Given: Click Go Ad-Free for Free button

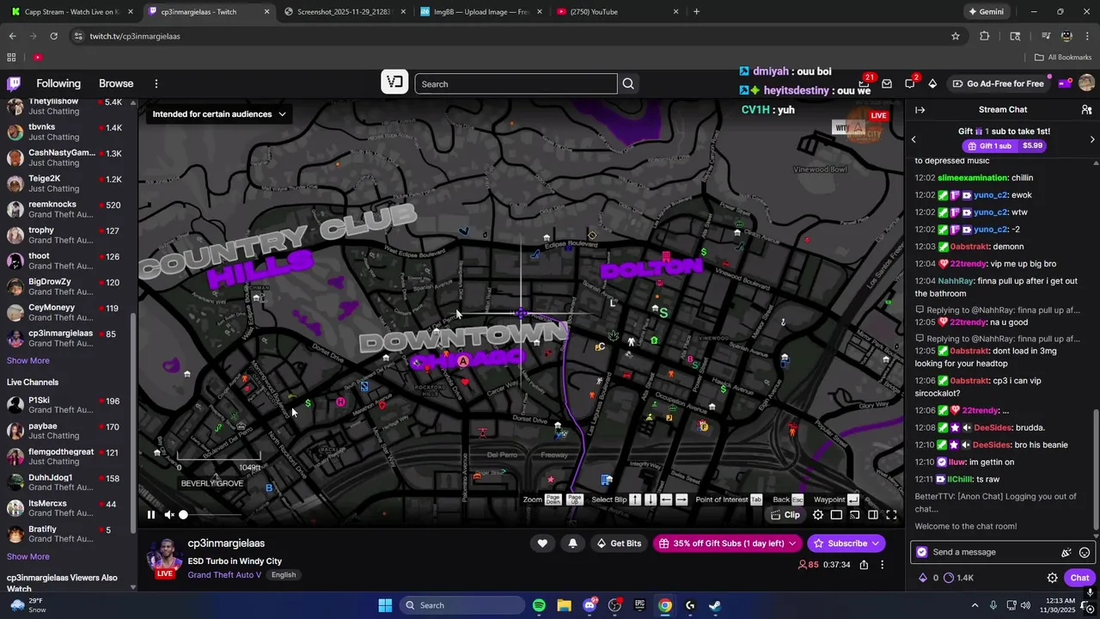Looking at the screenshot, I should [998, 83].
